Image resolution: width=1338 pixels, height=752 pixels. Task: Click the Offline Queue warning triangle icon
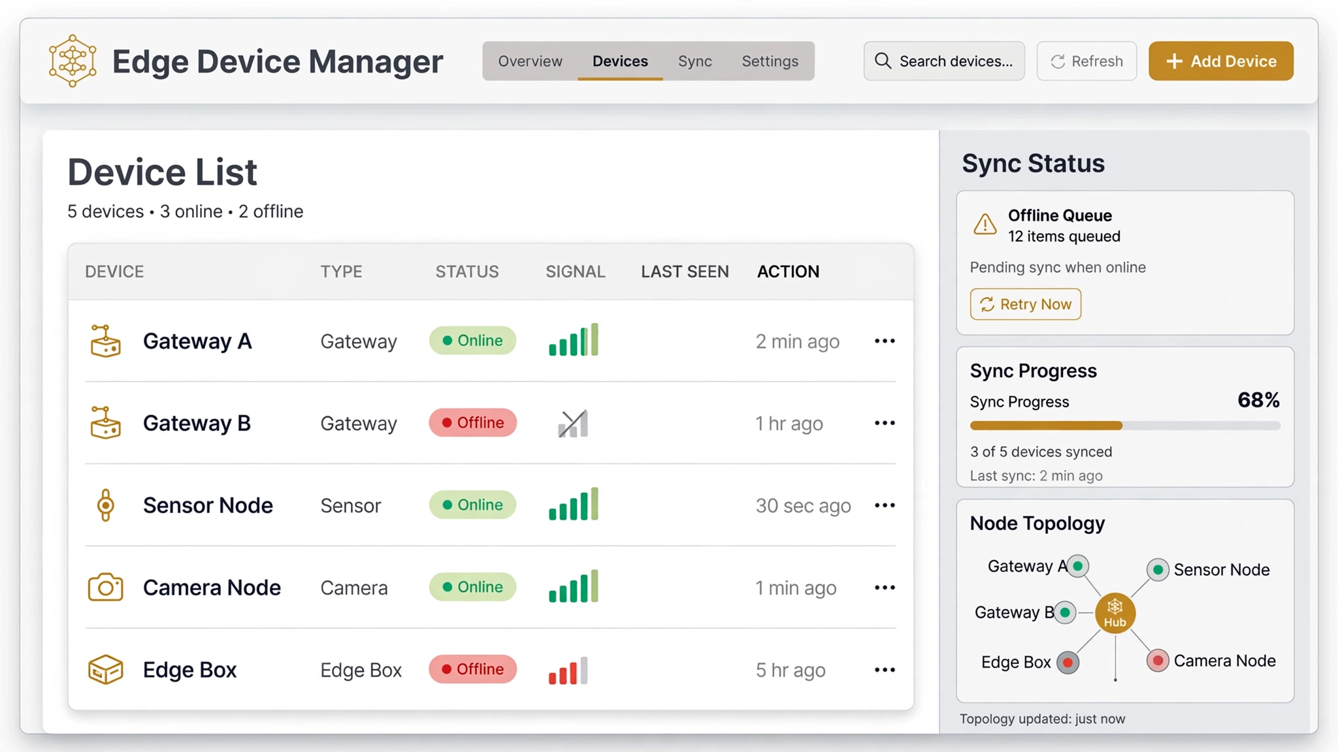985,224
